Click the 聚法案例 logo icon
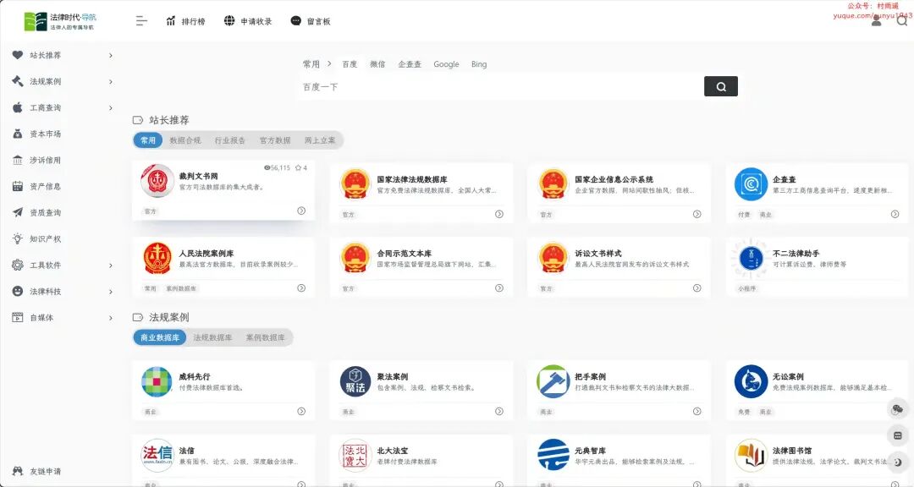The height and width of the screenshot is (487, 914). click(355, 381)
